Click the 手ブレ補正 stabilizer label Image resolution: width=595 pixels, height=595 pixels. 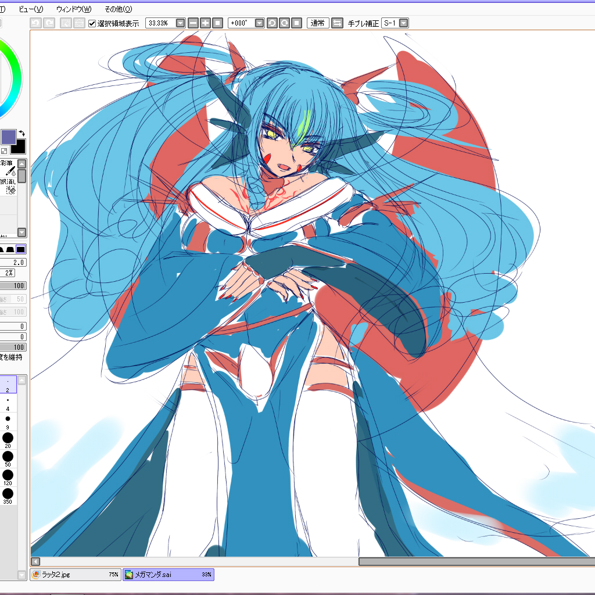pyautogui.click(x=363, y=23)
